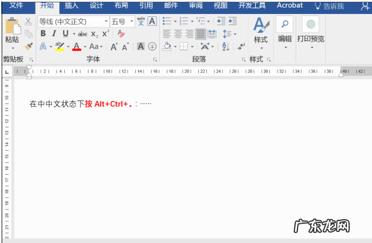The image size is (372, 243).
Task: Shrink font size button
Action: 125,47
